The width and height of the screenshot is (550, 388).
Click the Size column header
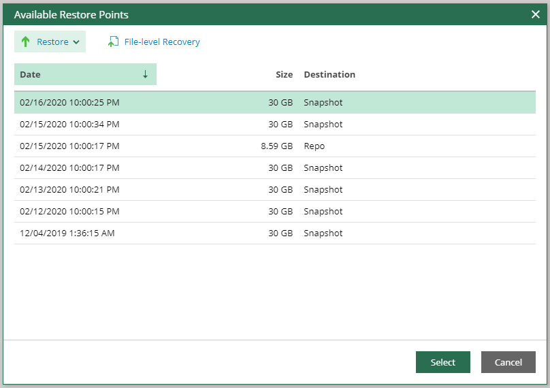(284, 74)
